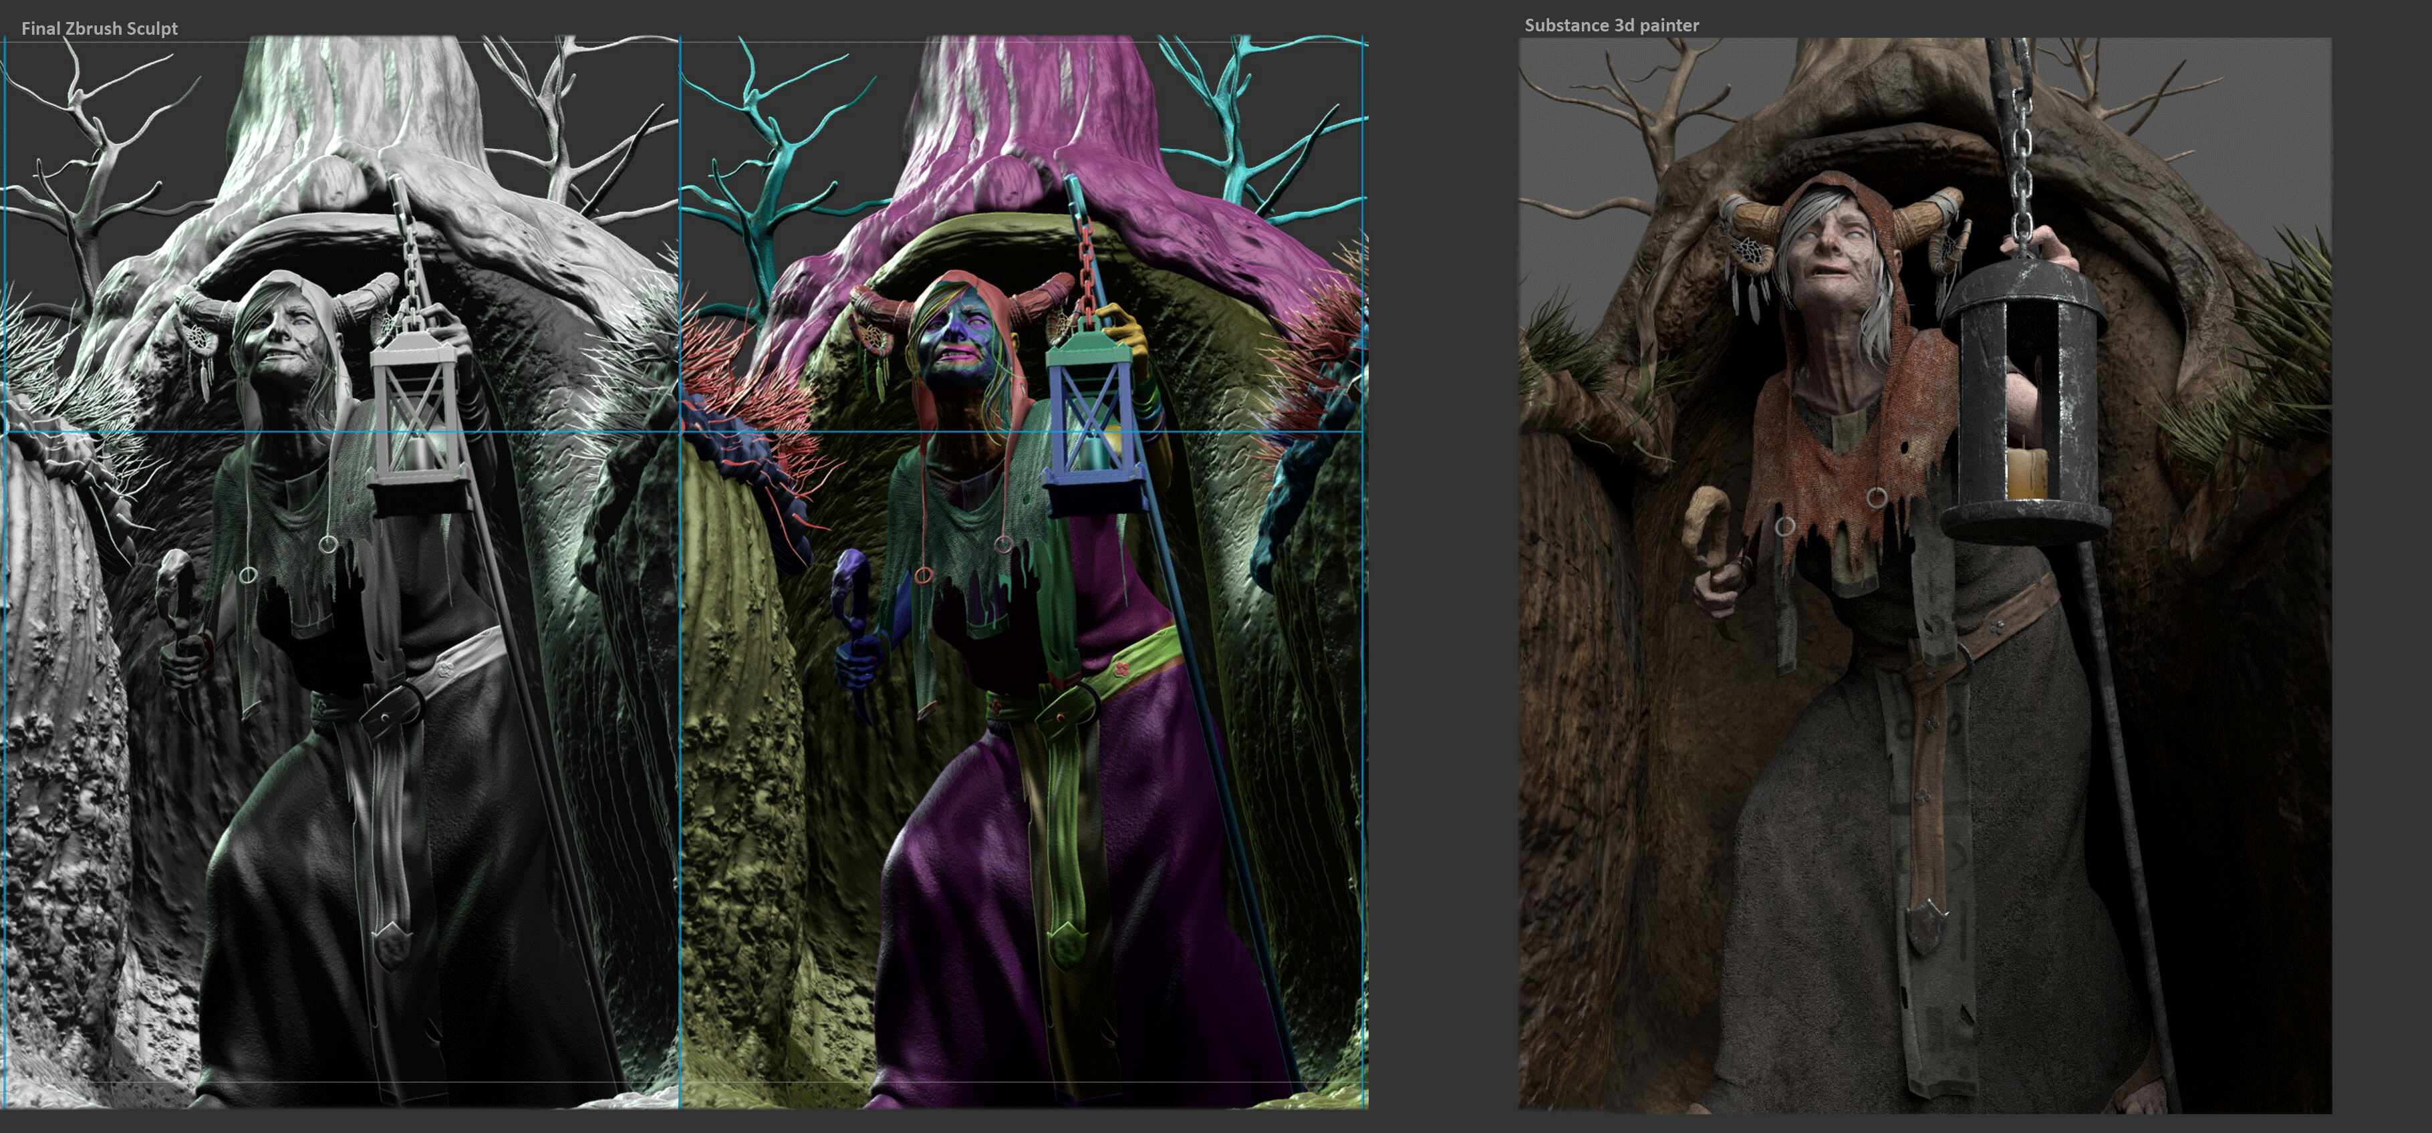Select the polygroup-colored Zbrush sculpt image
The image size is (2432, 1133).
click(x=1023, y=572)
